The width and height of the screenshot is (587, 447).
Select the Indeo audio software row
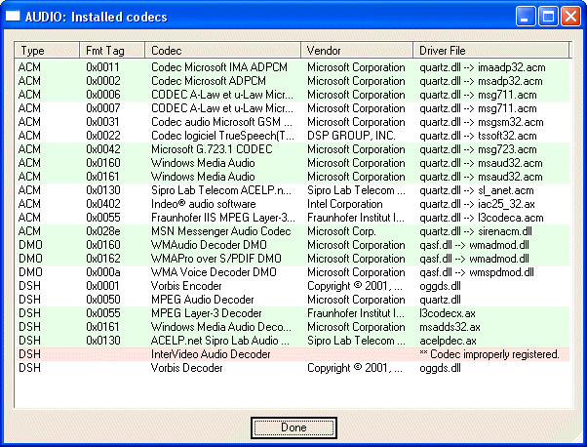click(x=293, y=204)
